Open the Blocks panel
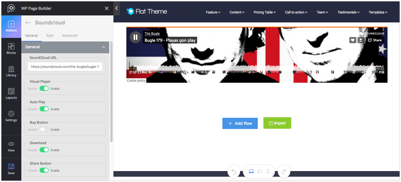This screenshot has width=401, height=182. pyautogui.click(x=11, y=49)
